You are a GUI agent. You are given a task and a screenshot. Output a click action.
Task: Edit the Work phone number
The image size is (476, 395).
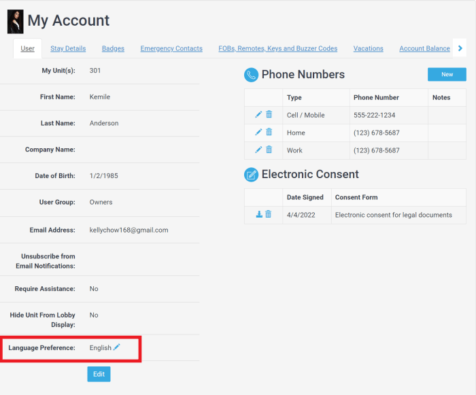(x=258, y=150)
